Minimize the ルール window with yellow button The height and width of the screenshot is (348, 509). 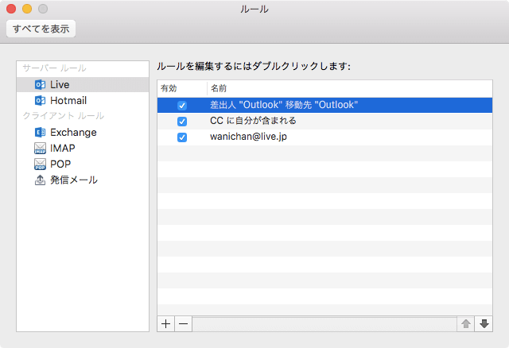(27, 9)
